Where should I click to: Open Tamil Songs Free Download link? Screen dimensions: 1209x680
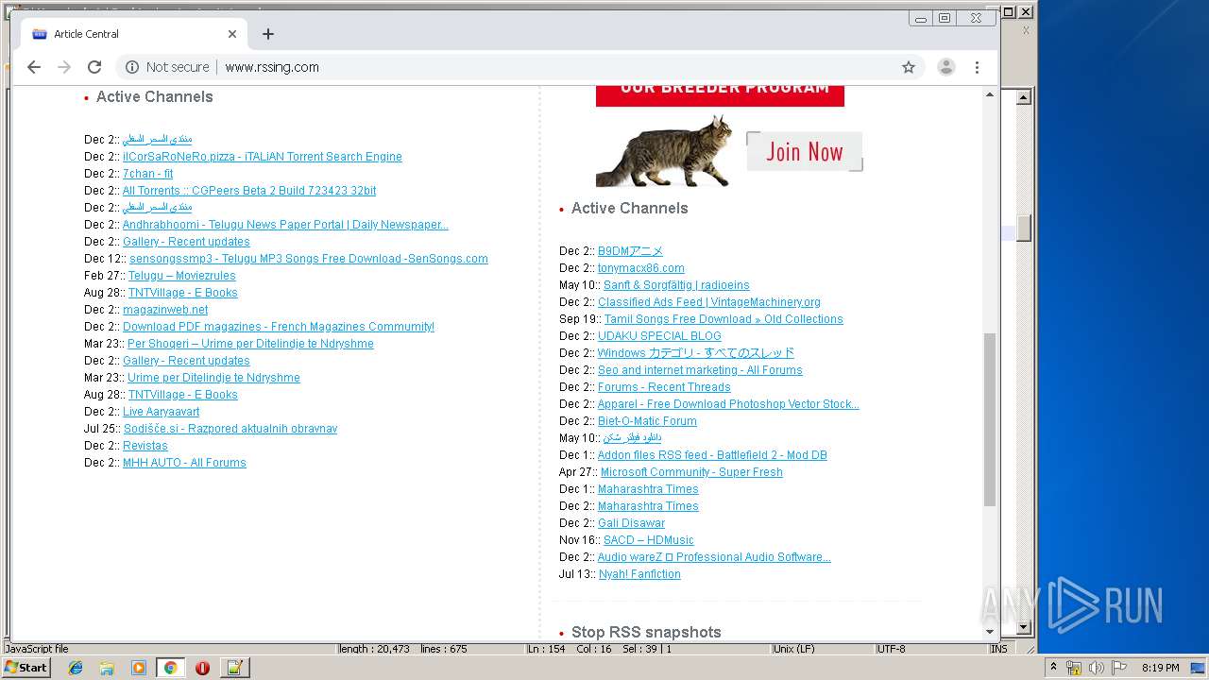[x=724, y=319]
